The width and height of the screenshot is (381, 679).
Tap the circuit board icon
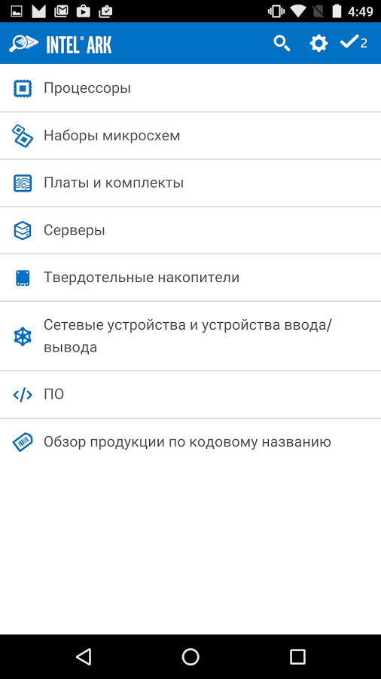tap(23, 183)
